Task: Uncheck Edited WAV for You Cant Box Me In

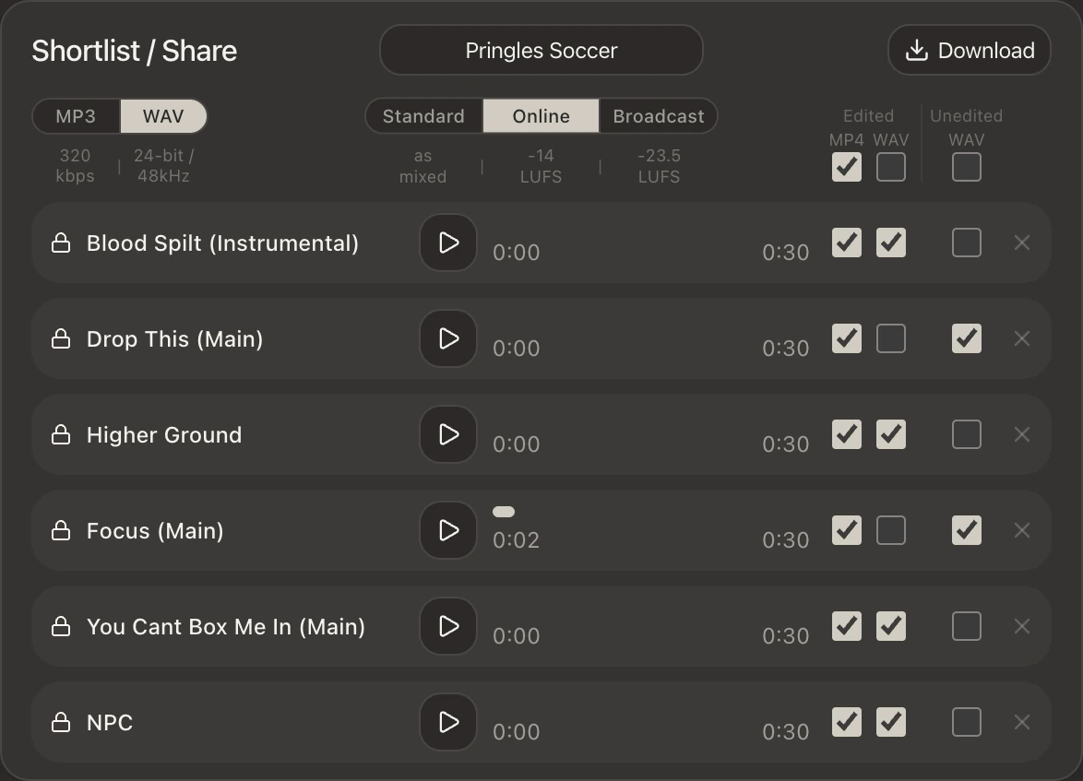Action: [891, 626]
